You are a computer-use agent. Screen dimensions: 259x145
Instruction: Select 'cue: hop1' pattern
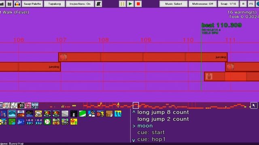pos(151,139)
